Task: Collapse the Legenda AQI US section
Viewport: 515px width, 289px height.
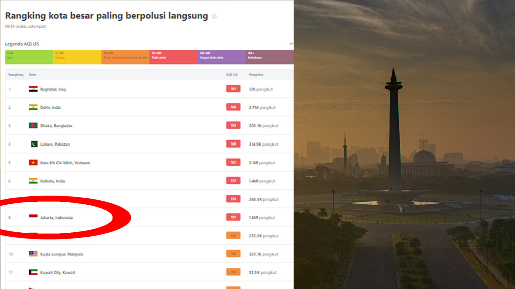Action: (291, 44)
